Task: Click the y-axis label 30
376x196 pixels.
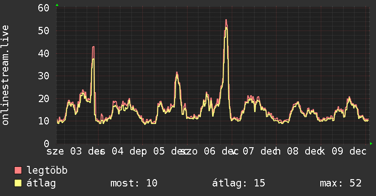Action: pyautogui.click(x=44, y=76)
